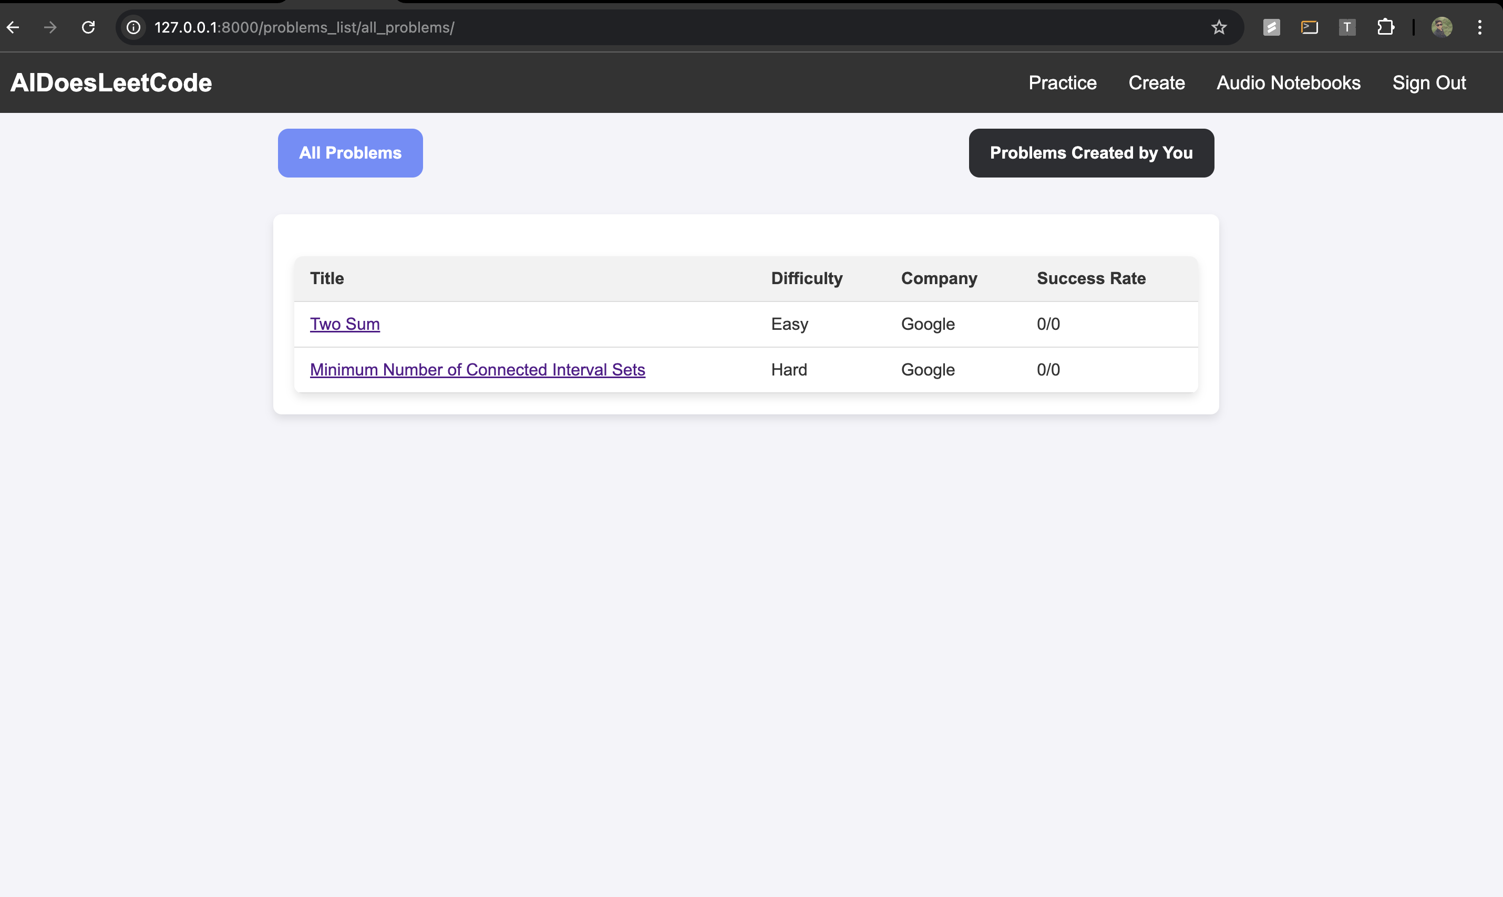This screenshot has width=1503, height=897.
Task: Reload the current page
Action: tap(88, 27)
